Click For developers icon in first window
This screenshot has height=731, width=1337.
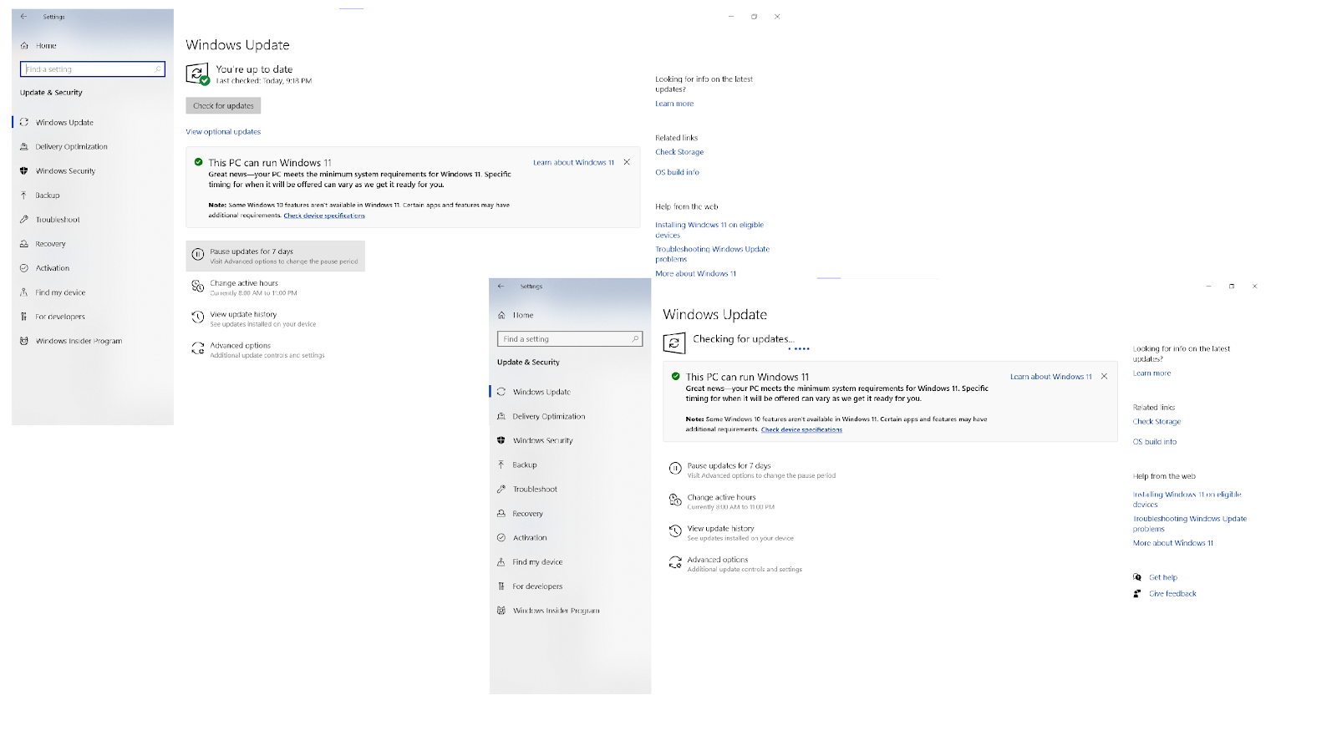pos(24,317)
